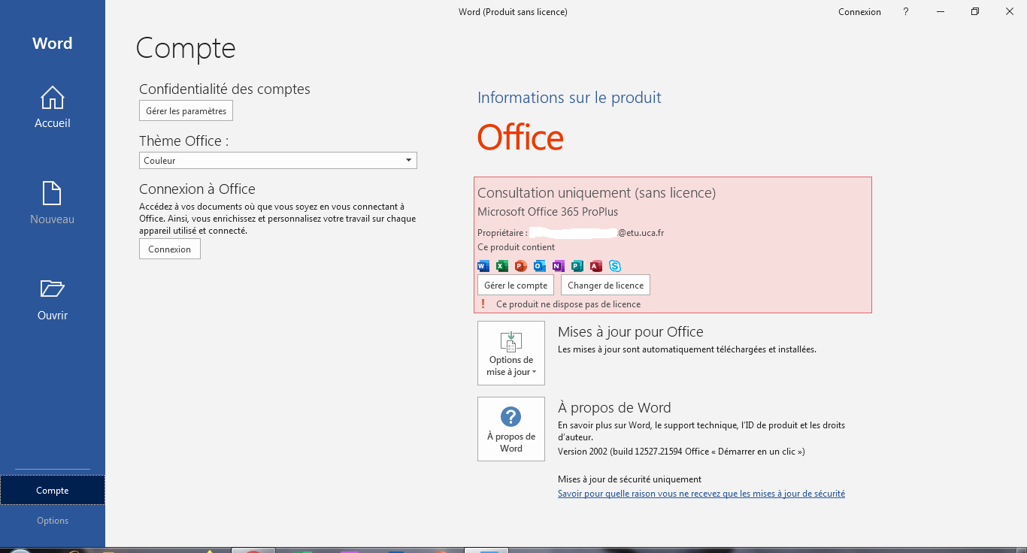The image size is (1027, 553).
Task: Open the security updates explanation link
Action: pyautogui.click(x=701, y=494)
